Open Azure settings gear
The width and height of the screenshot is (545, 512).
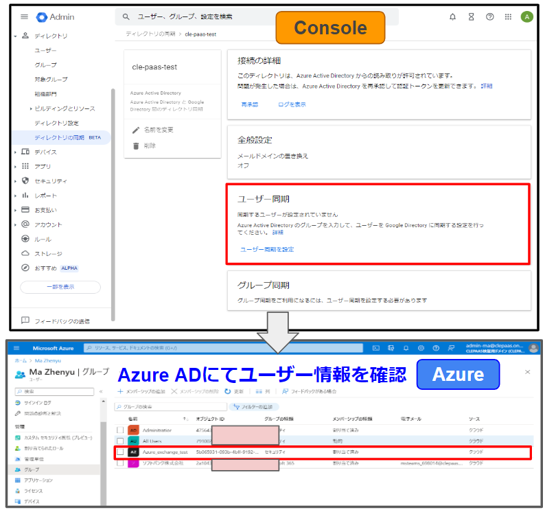(x=421, y=348)
